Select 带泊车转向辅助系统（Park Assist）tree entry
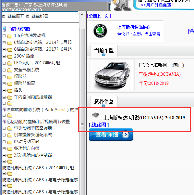This screenshot has height=195, width=194. [x=40, y=110]
